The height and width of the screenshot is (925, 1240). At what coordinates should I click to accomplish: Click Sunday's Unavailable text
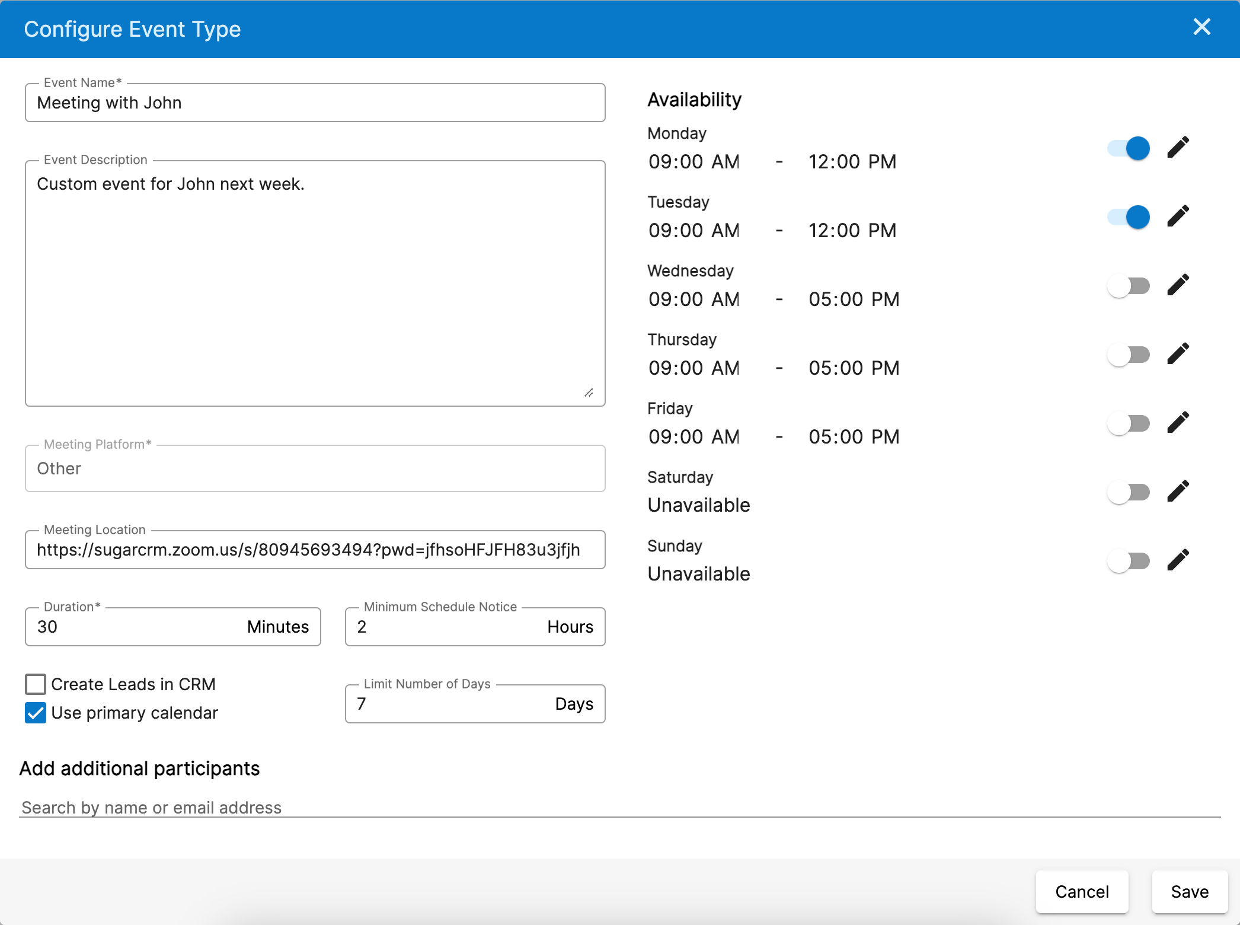(x=699, y=574)
